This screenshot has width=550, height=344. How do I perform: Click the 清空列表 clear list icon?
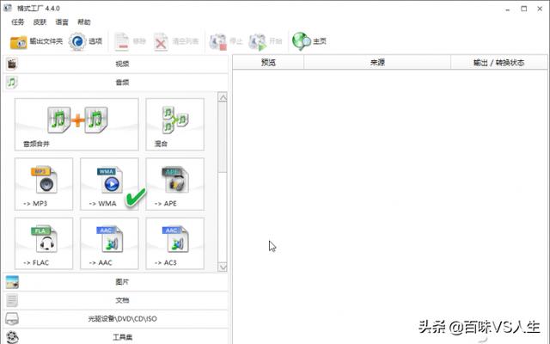point(161,42)
